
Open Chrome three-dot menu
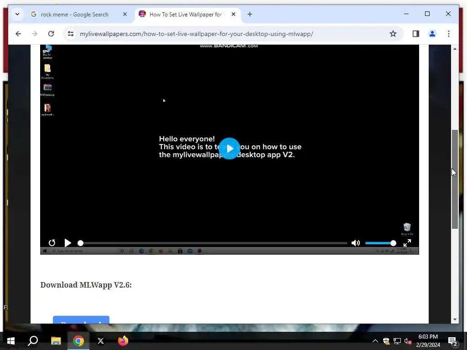tap(449, 34)
